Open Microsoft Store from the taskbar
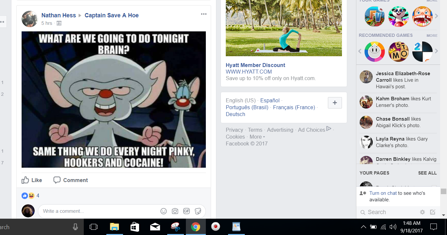Viewport: 447px width, 235px height. 135,227
